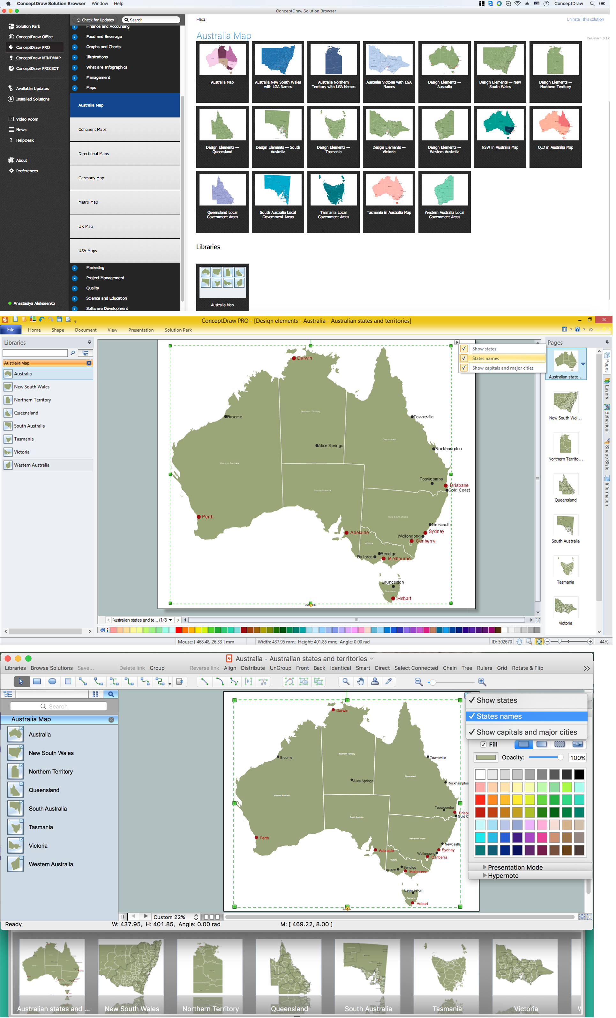
Task: Click the zoom in magnifier icon
Action: [482, 682]
